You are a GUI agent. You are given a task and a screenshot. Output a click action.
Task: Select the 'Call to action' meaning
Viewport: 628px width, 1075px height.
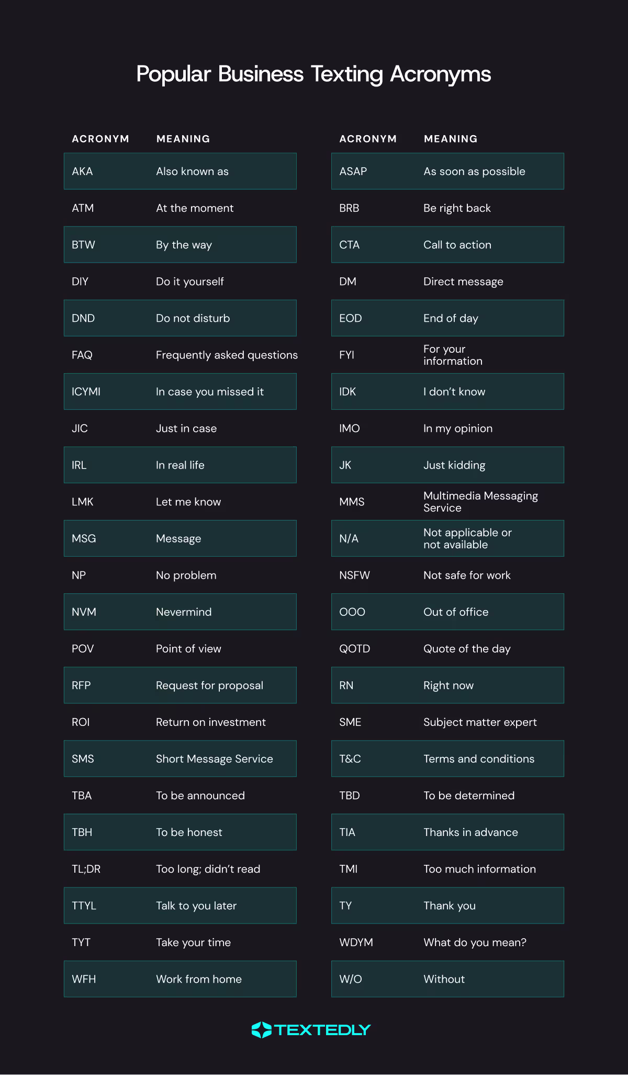coord(457,245)
